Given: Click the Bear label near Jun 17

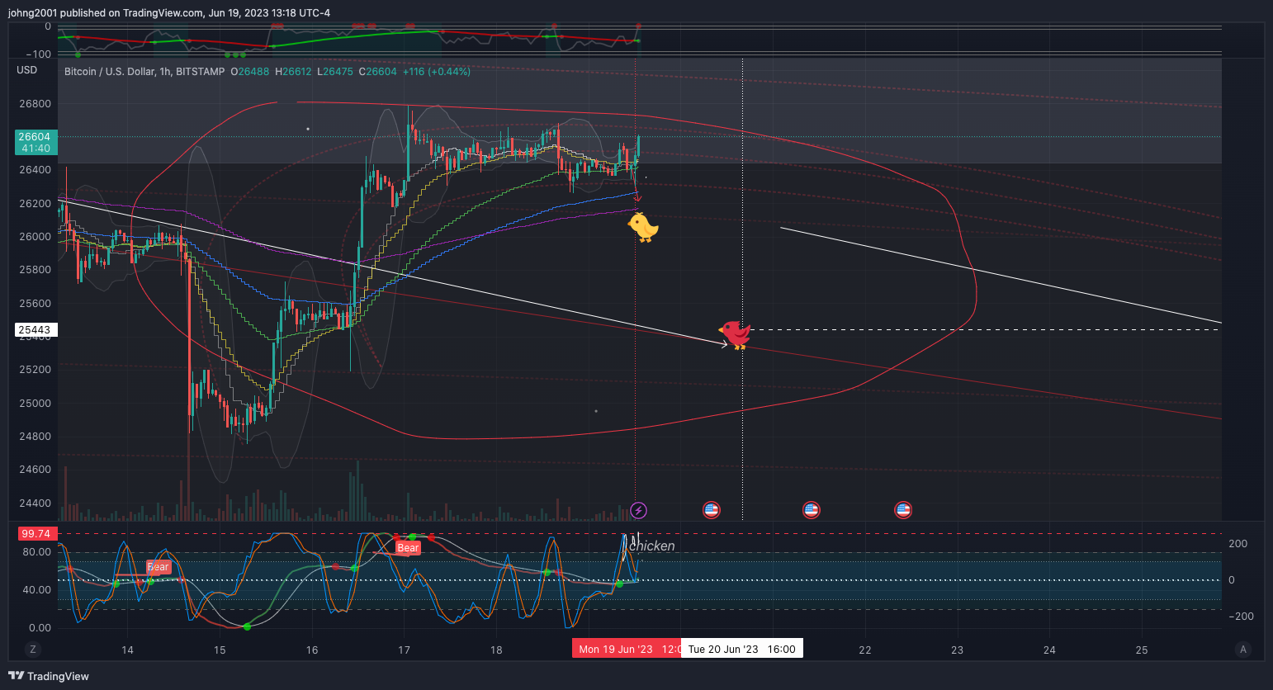Looking at the screenshot, I should 408,547.
